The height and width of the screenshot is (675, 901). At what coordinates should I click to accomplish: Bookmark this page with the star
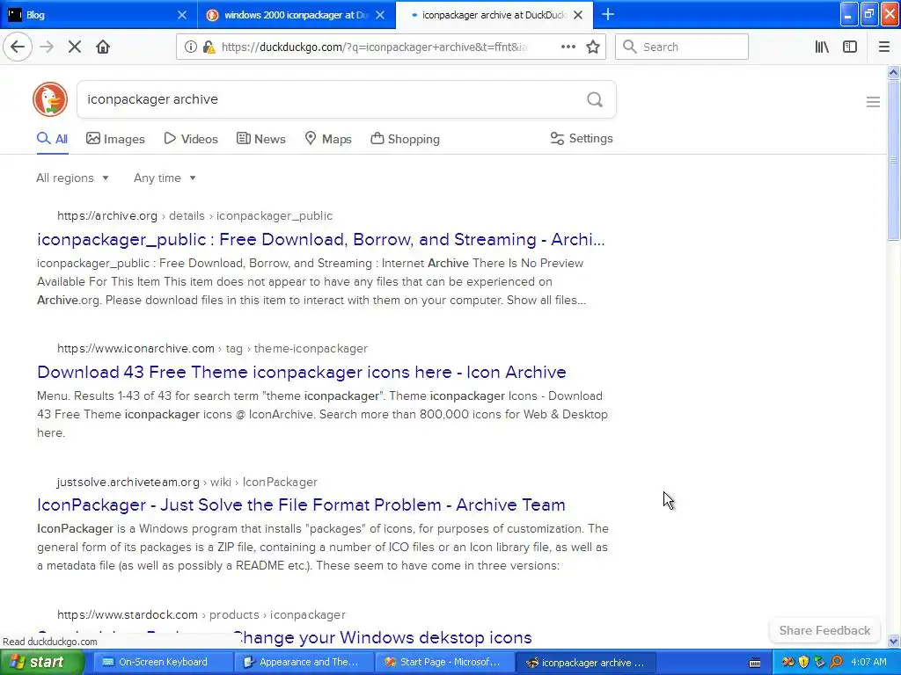point(593,47)
